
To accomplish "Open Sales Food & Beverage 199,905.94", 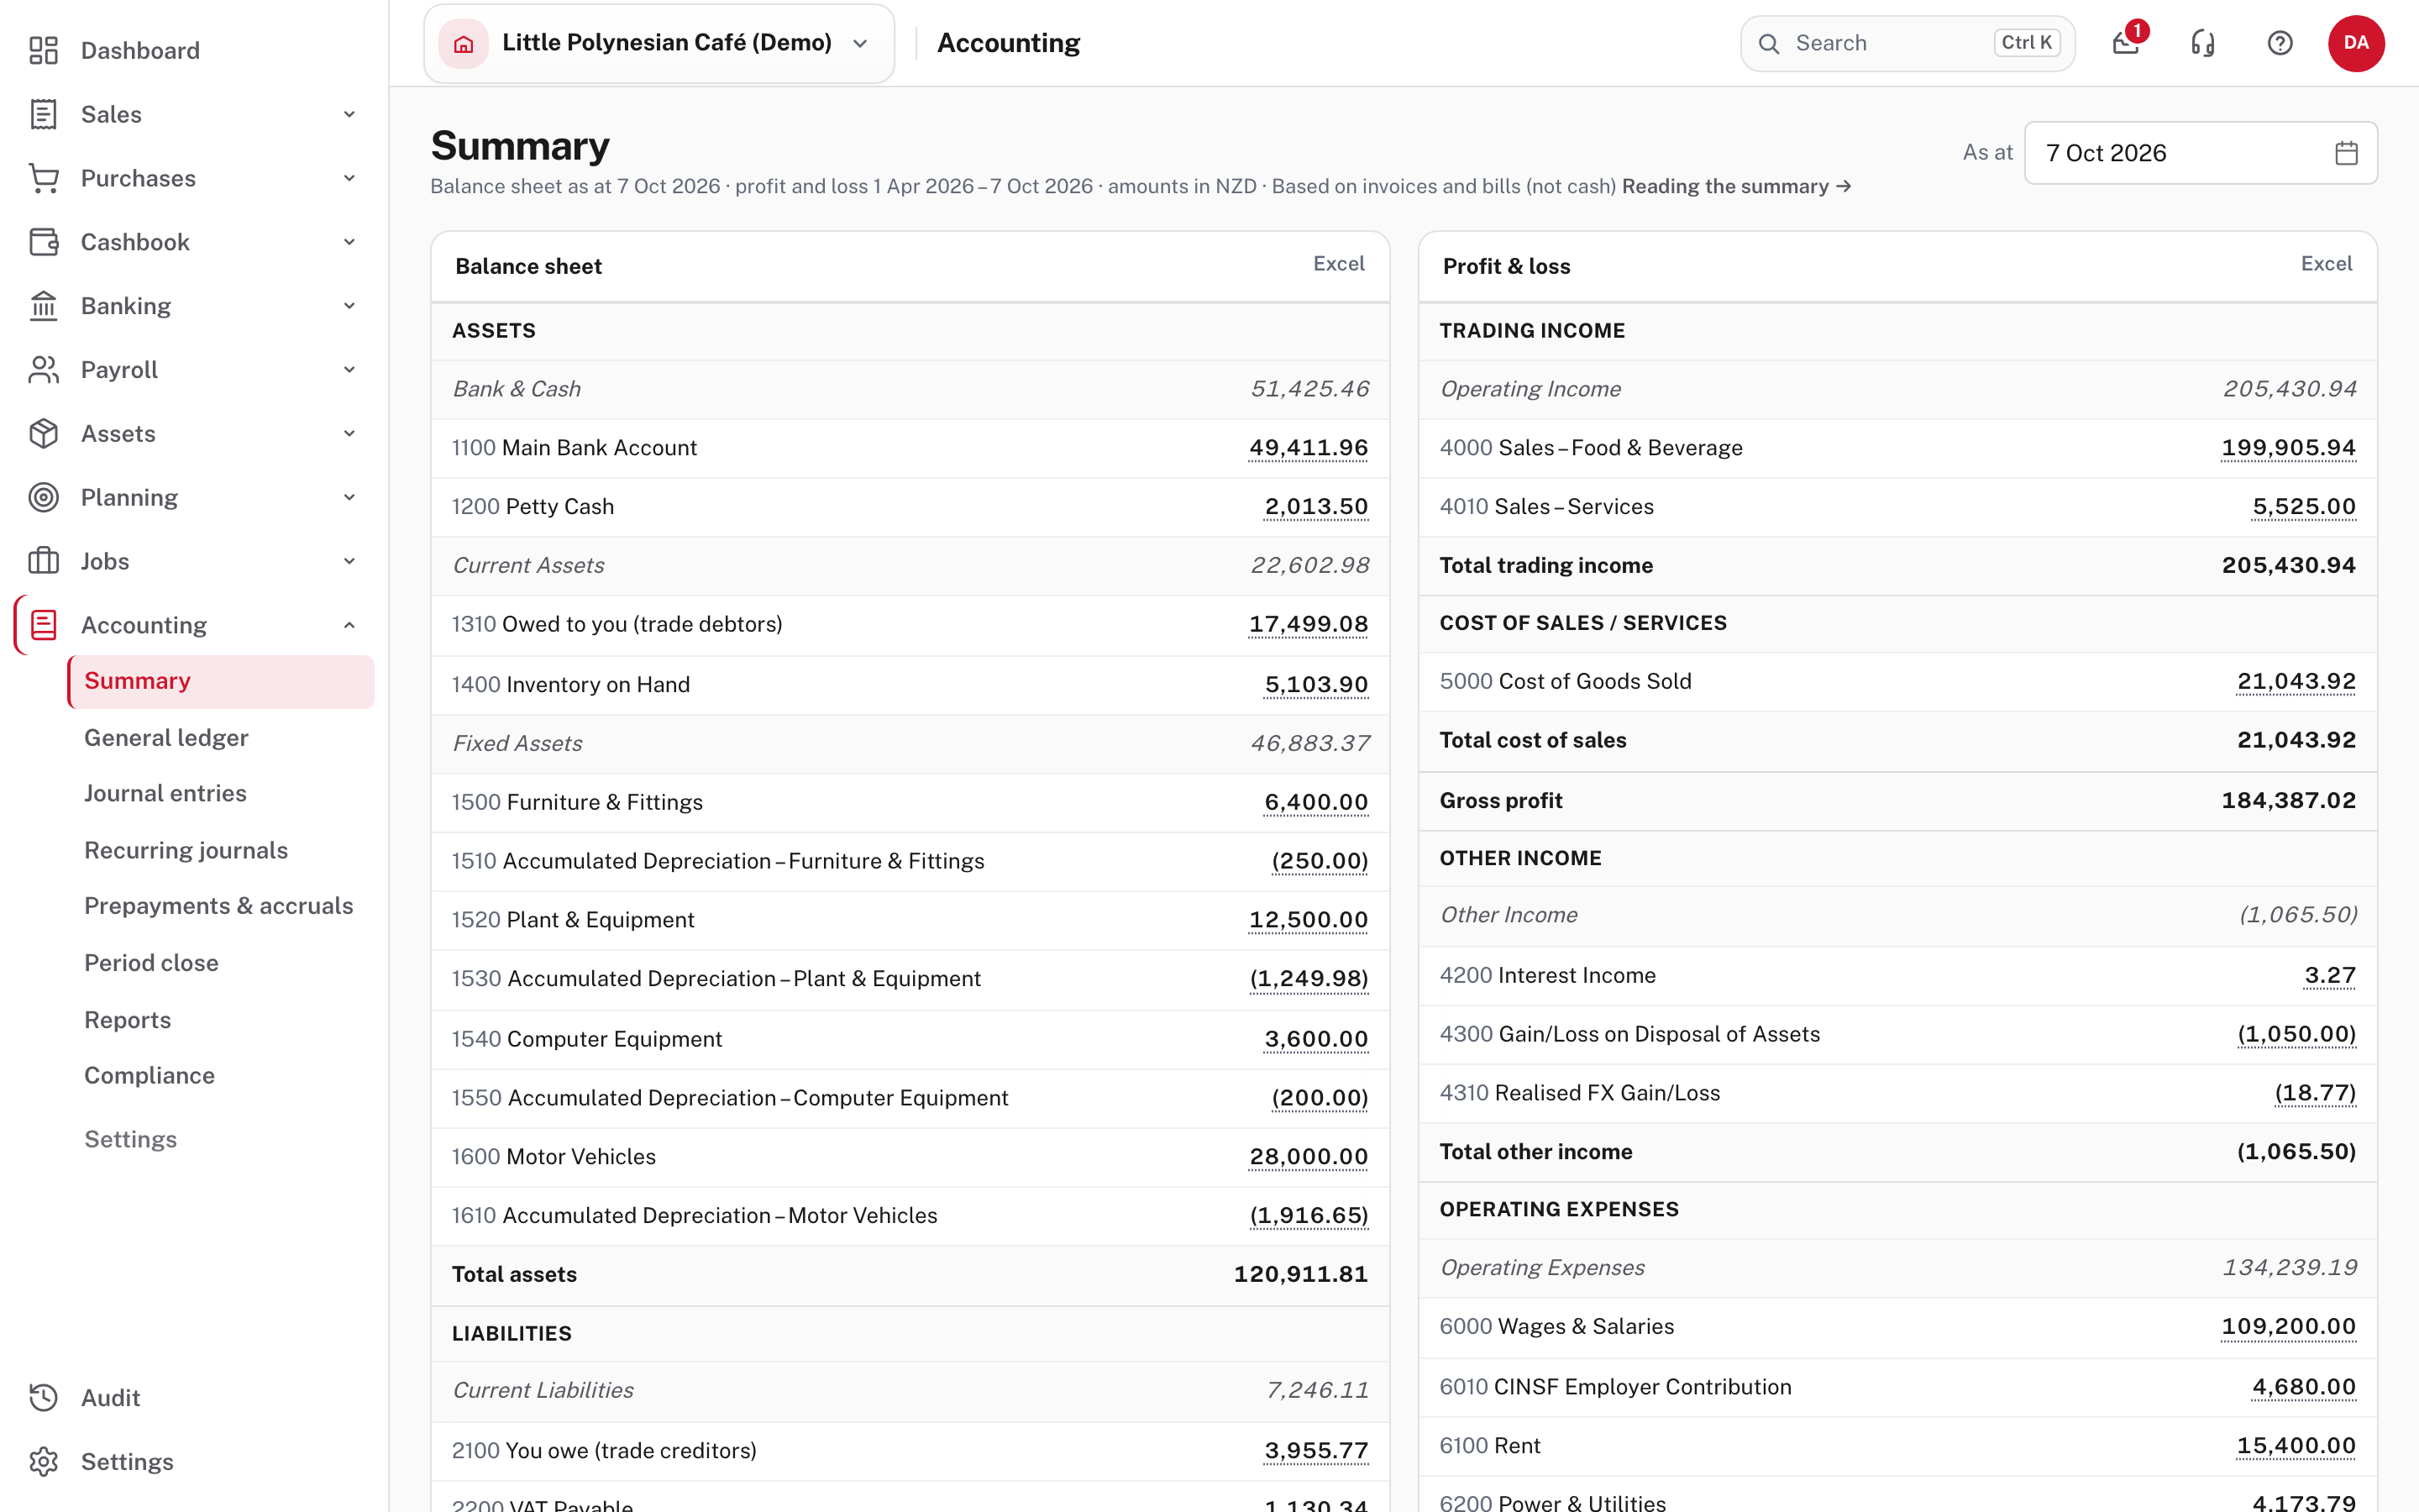I will (2288, 448).
